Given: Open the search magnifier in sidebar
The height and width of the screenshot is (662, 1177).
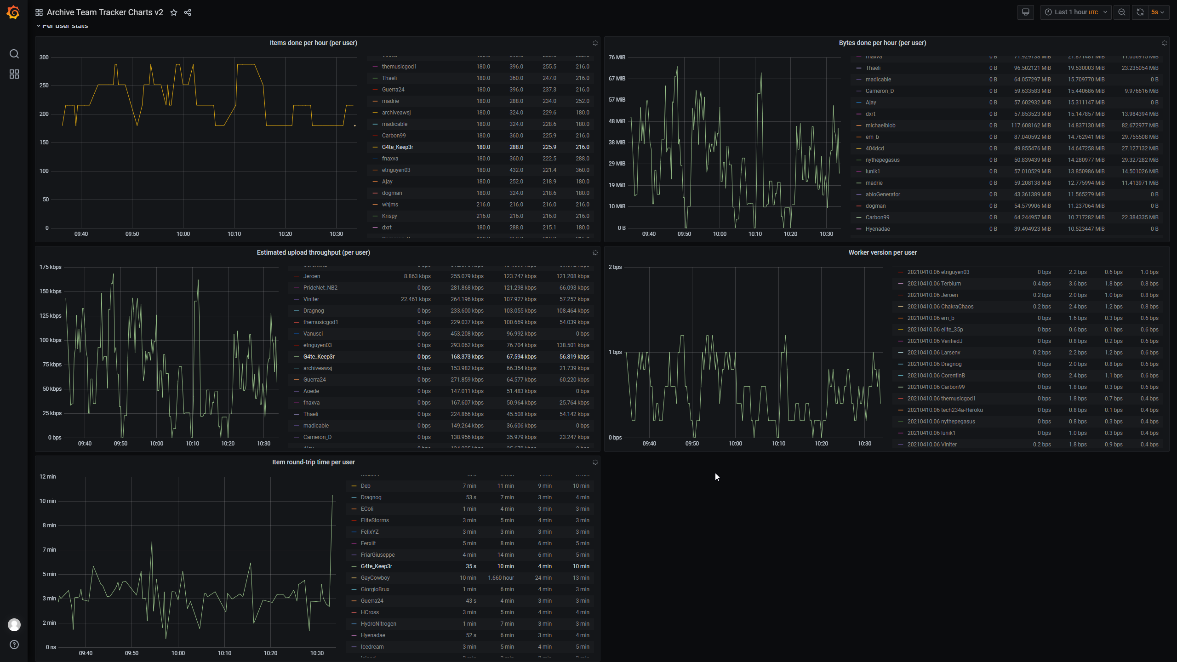Looking at the screenshot, I should point(14,54).
